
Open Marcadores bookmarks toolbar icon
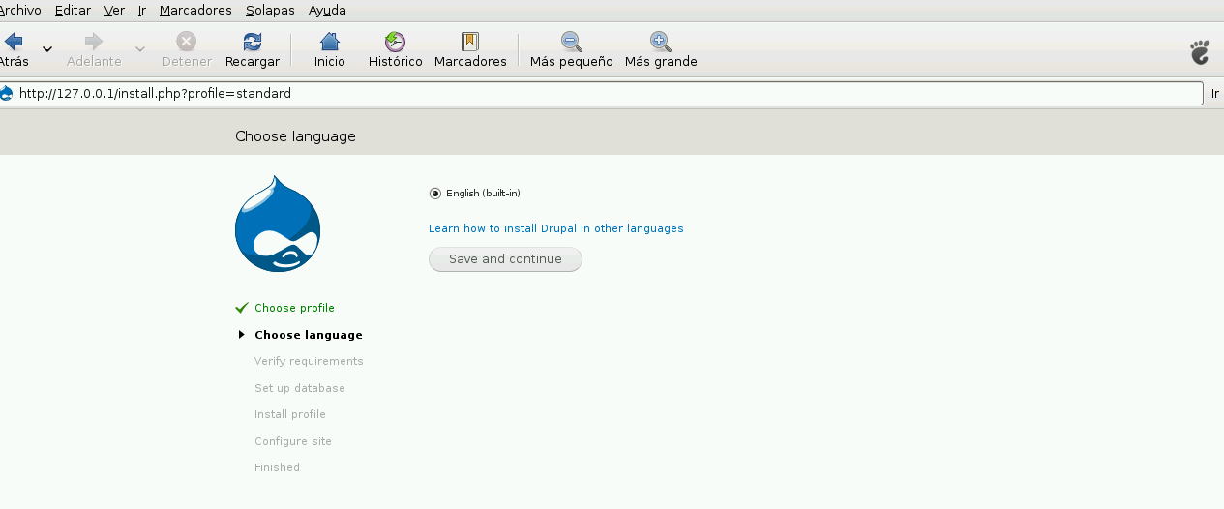coord(470,49)
